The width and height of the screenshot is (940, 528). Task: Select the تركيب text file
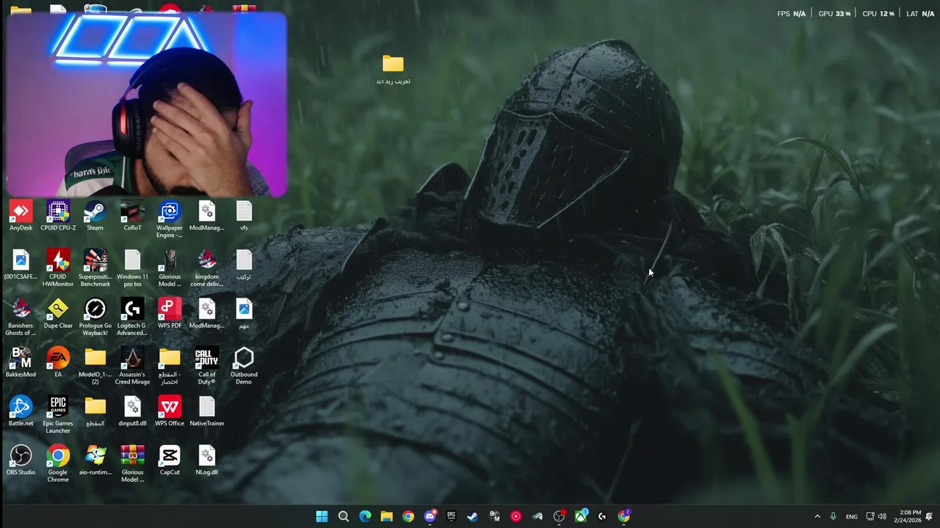244,265
